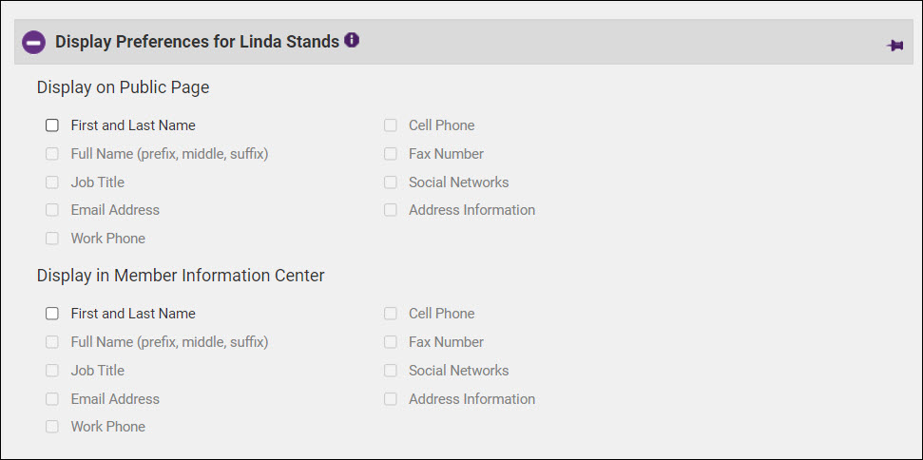
Task: Click the Display Preferences for Linda Stands header
Action: coord(197,42)
